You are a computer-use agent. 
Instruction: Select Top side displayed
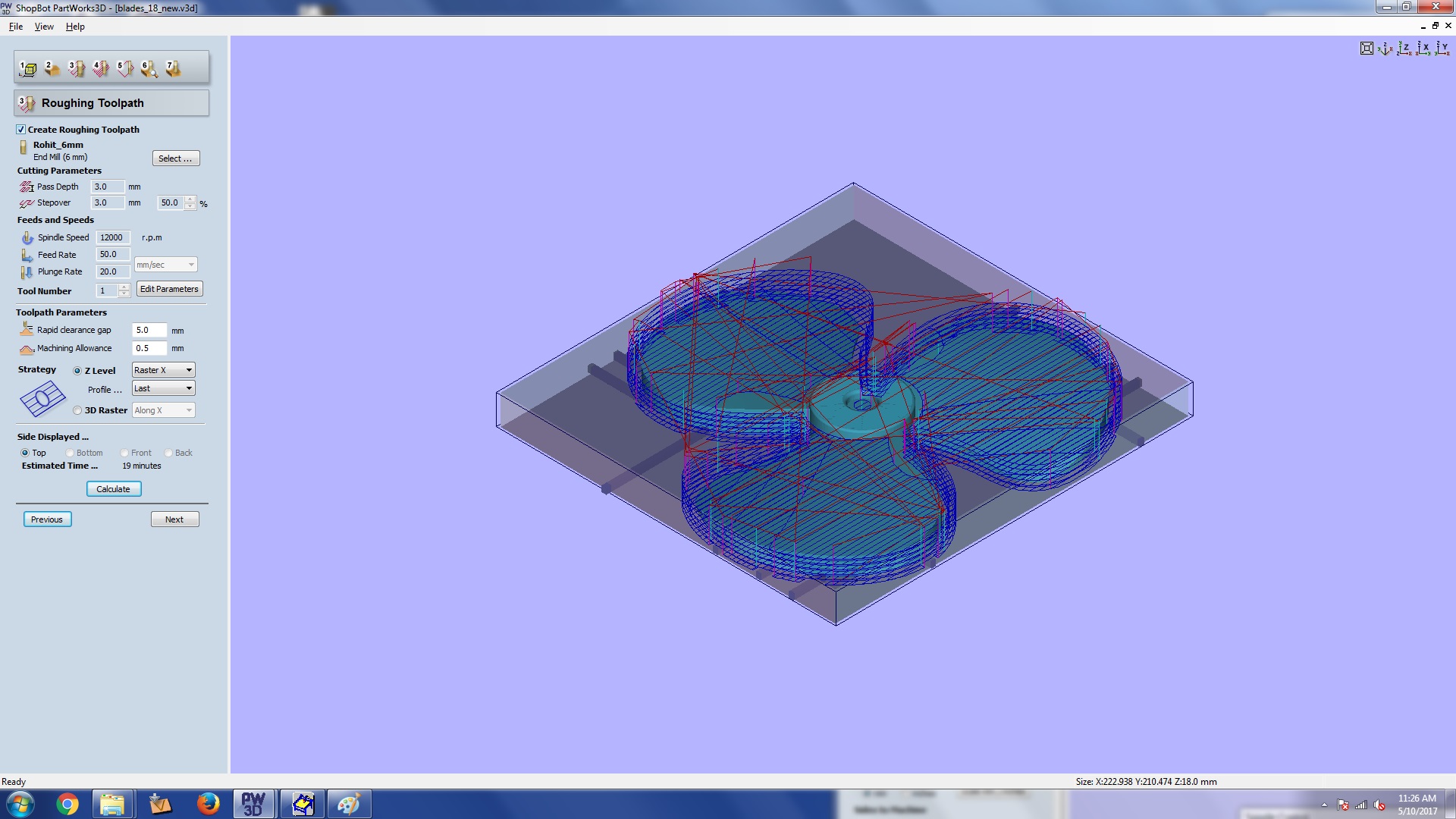tap(25, 453)
